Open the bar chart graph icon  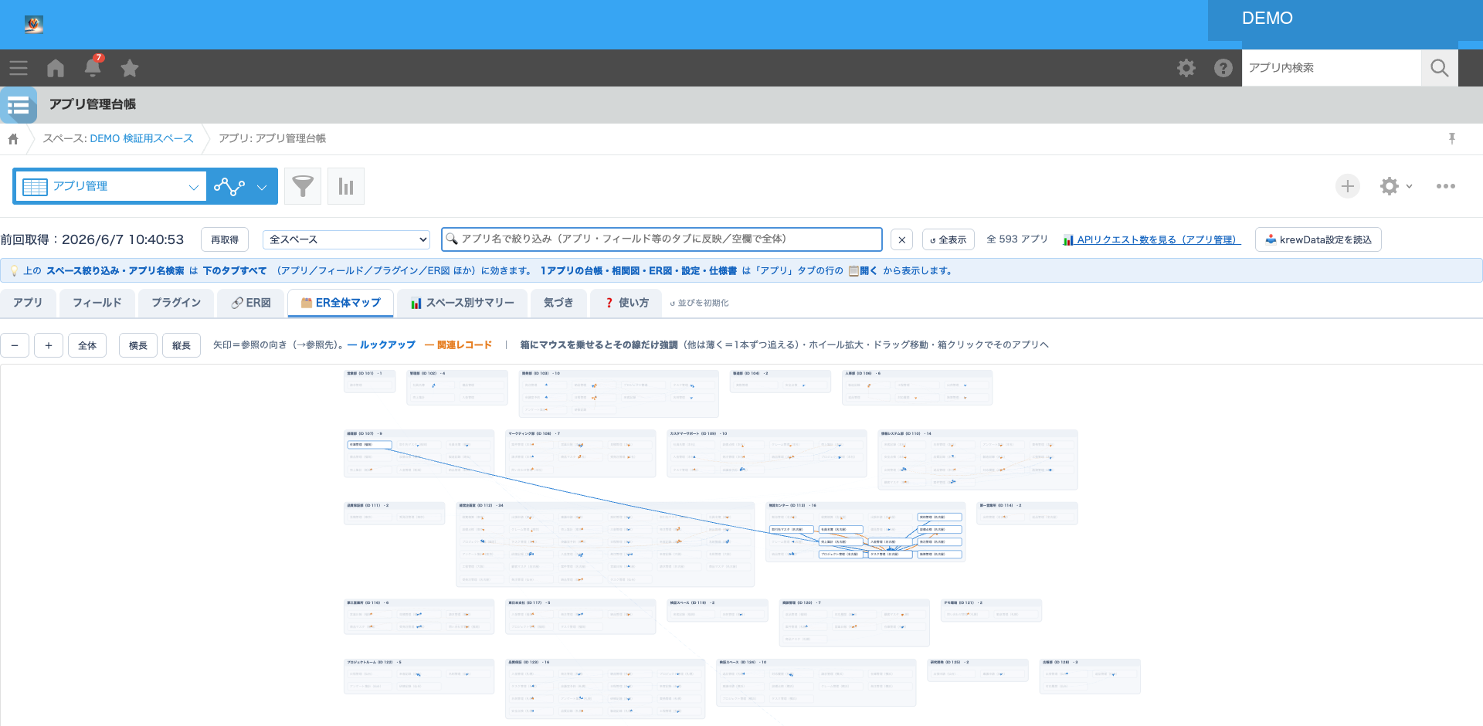click(x=346, y=186)
